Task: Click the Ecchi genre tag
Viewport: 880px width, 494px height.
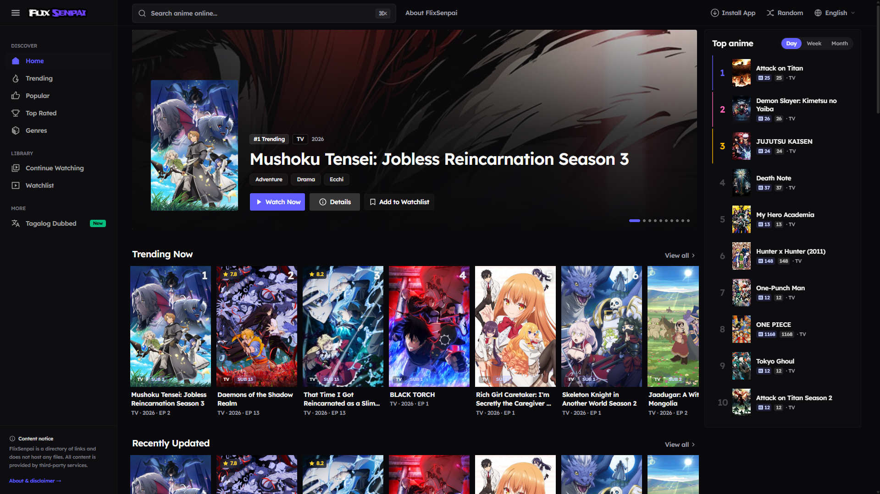Action: pyautogui.click(x=337, y=179)
